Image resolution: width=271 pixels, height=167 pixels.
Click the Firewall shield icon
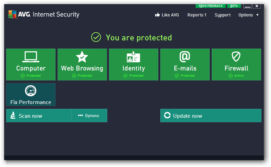click(x=236, y=57)
